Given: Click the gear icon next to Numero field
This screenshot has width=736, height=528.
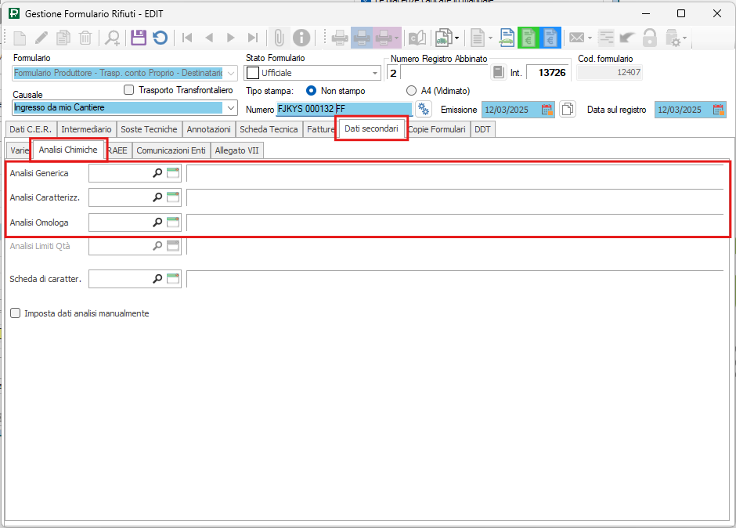Looking at the screenshot, I should 424,109.
